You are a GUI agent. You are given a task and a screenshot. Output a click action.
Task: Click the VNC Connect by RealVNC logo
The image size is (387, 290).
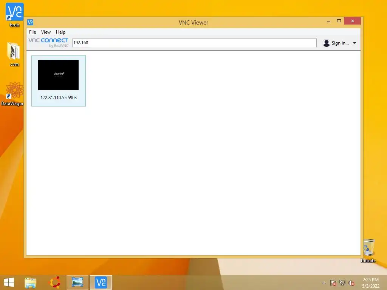pyautogui.click(x=48, y=42)
